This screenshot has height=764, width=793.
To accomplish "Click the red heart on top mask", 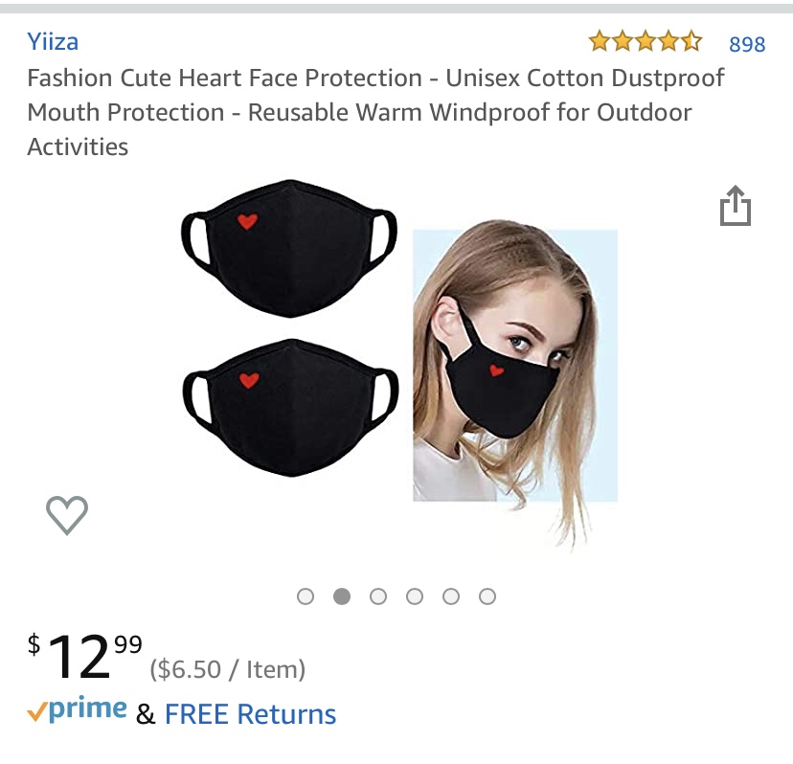I will (x=247, y=221).
